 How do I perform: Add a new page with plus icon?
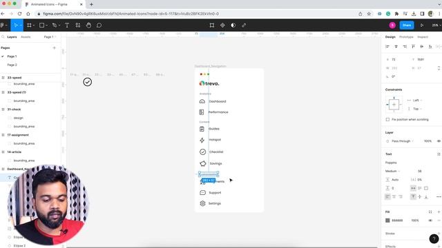click(54, 48)
